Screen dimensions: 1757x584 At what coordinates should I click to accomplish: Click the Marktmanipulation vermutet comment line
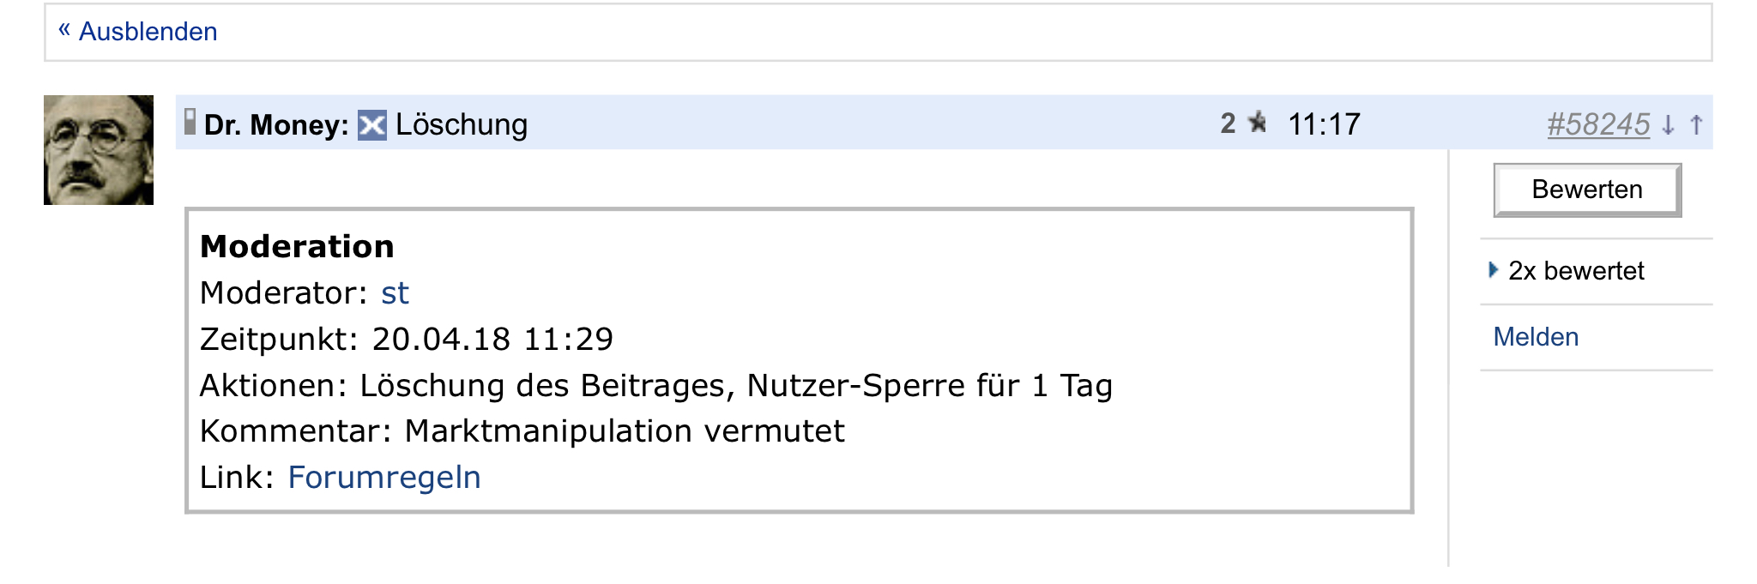[624, 431]
